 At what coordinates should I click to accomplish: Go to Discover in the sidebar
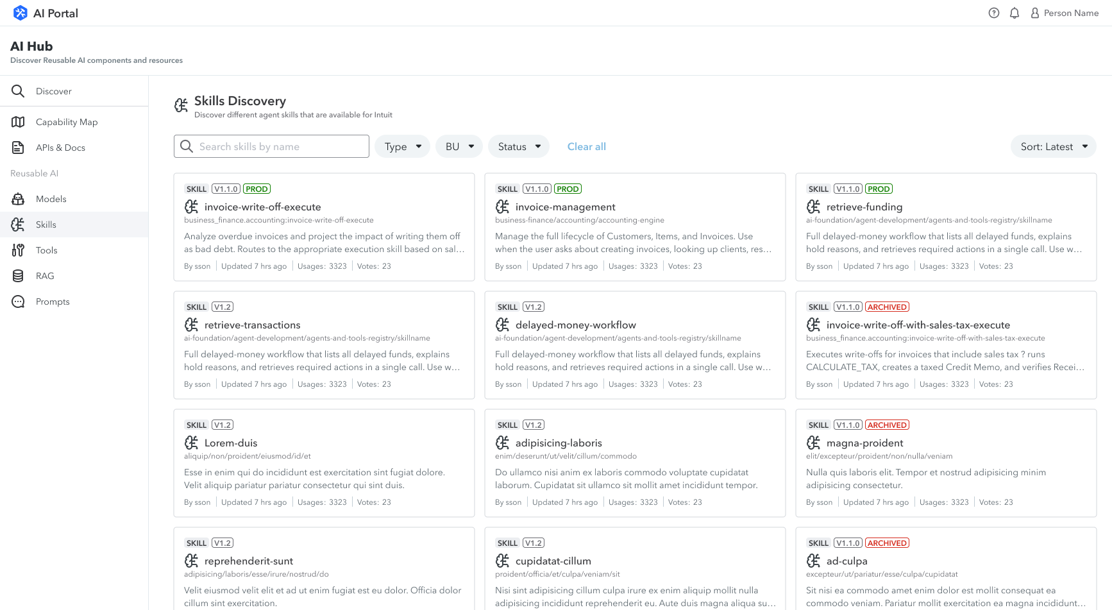click(74, 91)
